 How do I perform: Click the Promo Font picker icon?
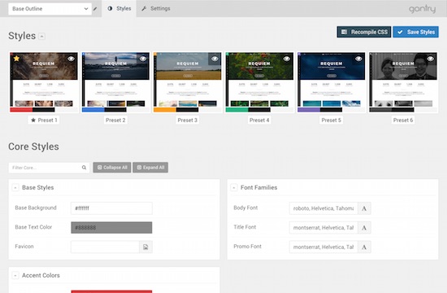click(364, 247)
